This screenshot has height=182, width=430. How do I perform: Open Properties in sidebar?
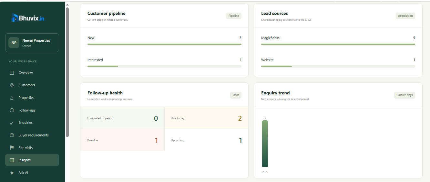(x=32, y=98)
